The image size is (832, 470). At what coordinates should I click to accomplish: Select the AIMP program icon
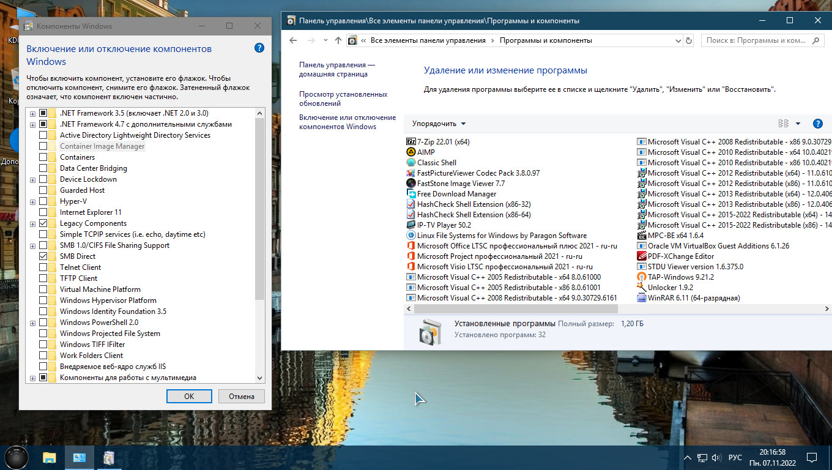(411, 152)
